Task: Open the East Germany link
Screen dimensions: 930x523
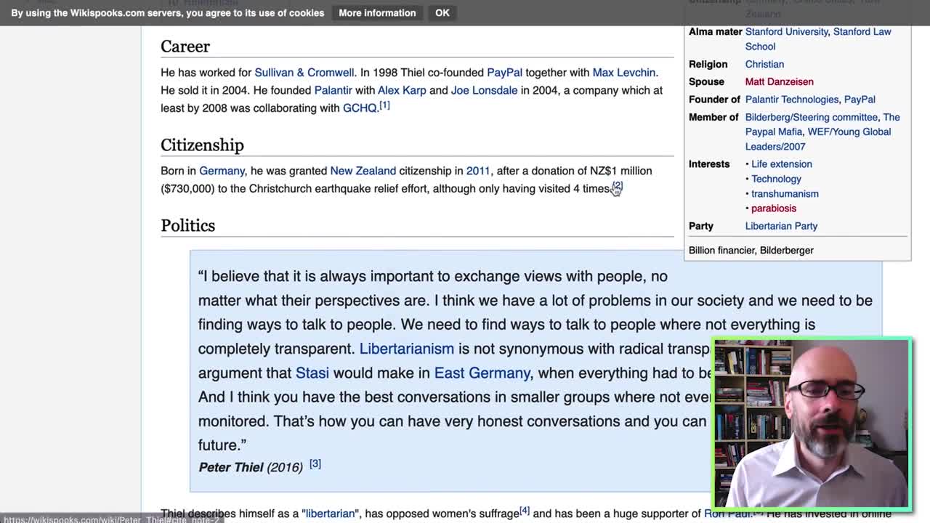Action: click(482, 373)
